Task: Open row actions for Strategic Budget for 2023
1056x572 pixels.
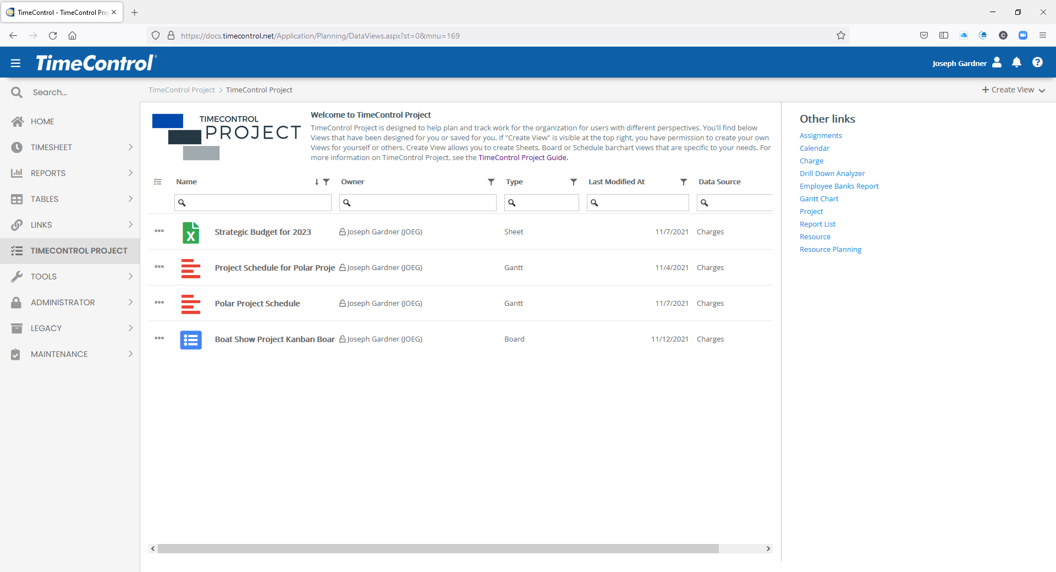Action: pyautogui.click(x=159, y=231)
